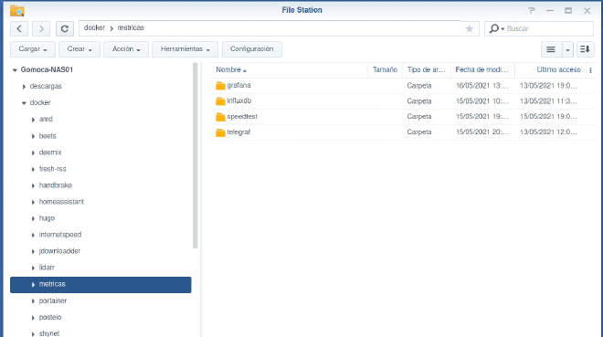Sort by Tipo de archivo column header
Image resolution: width=603 pixels, height=337 pixels.
click(426, 70)
